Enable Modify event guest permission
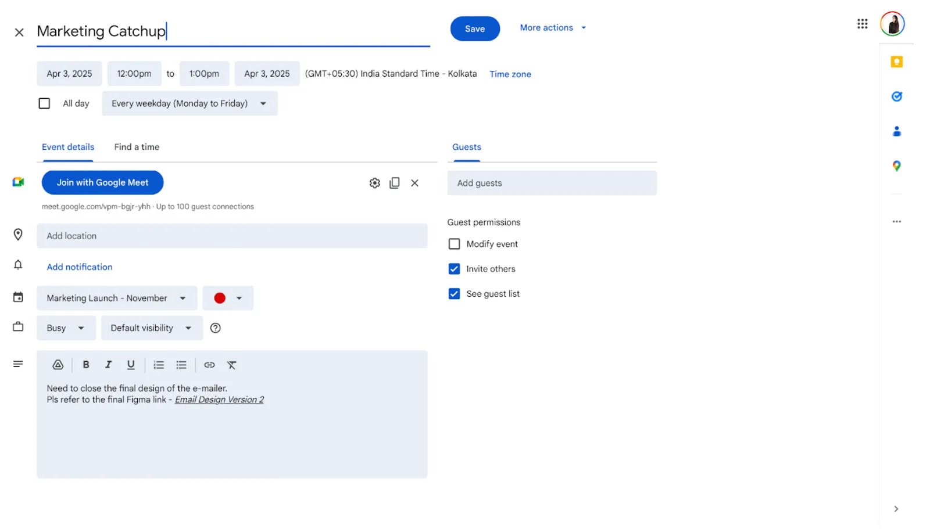This screenshot has height=529, width=930. (454, 244)
